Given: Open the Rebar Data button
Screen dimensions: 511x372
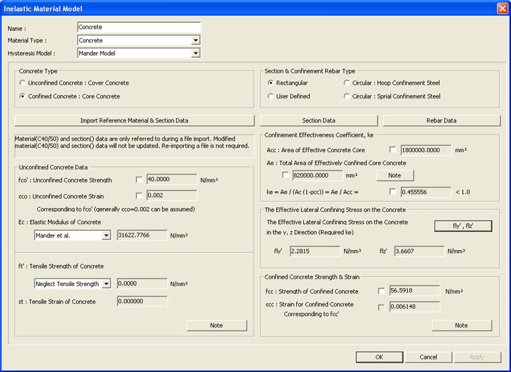Looking at the screenshot, I should click(441, 120).
